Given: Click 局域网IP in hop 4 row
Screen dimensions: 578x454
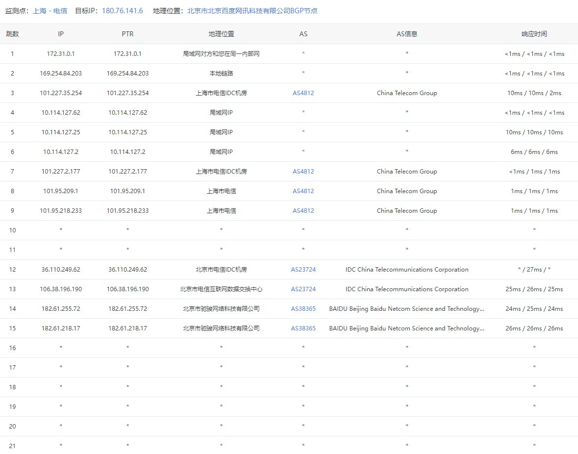Looking at the screenshot, I should tap(221, 112).
